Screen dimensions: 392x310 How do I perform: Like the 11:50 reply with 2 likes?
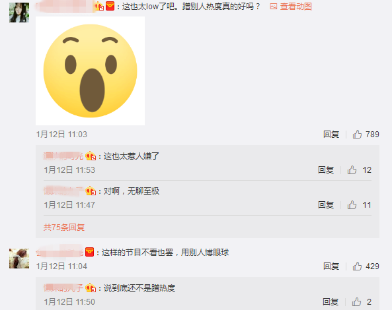pos(356,302)
